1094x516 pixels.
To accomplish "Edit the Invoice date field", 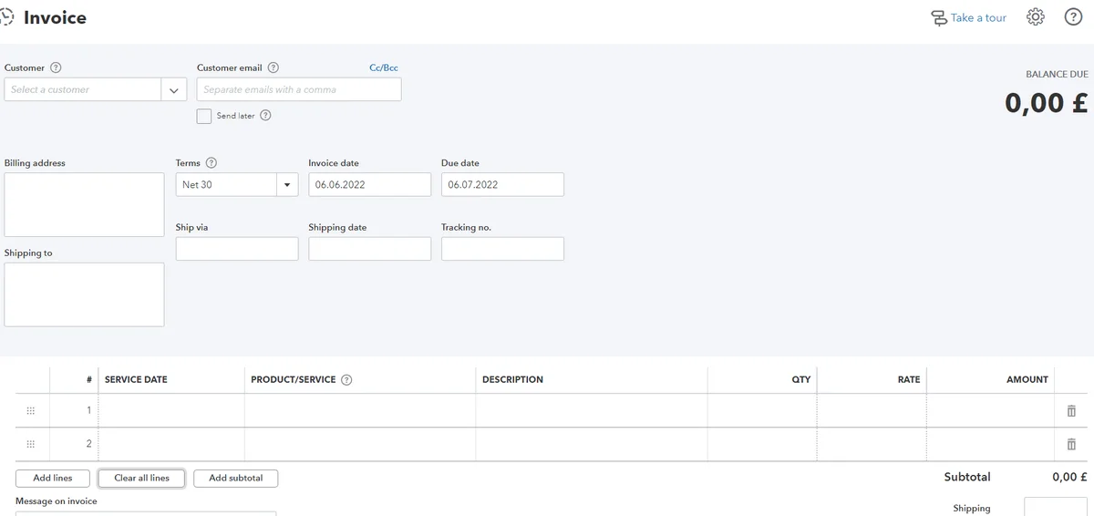I will [369, 184].
